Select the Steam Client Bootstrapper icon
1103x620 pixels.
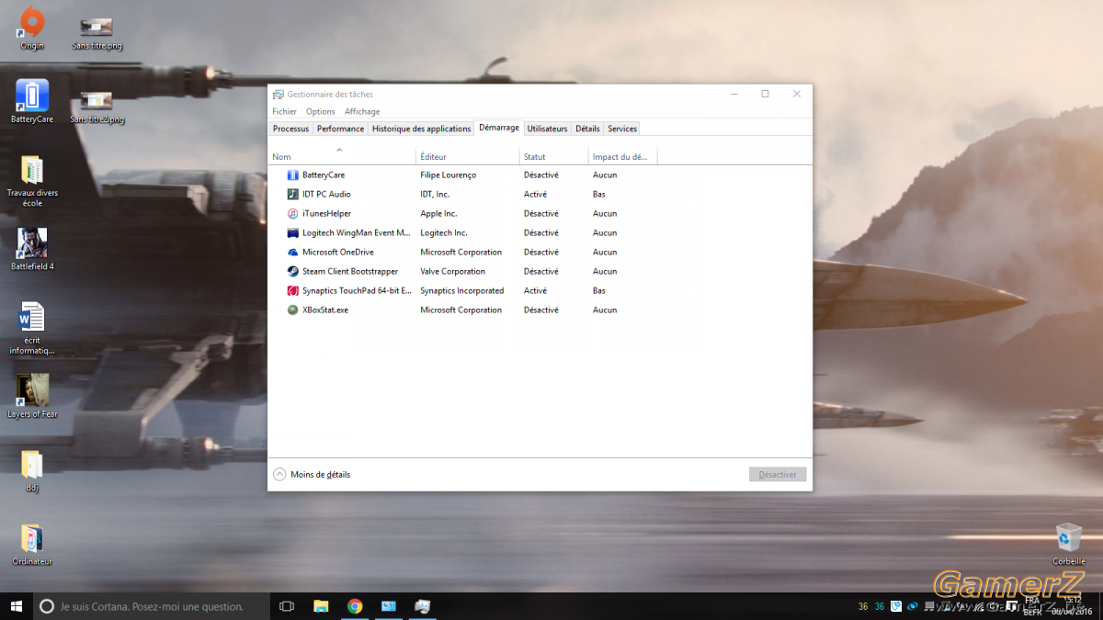[293, 271]
